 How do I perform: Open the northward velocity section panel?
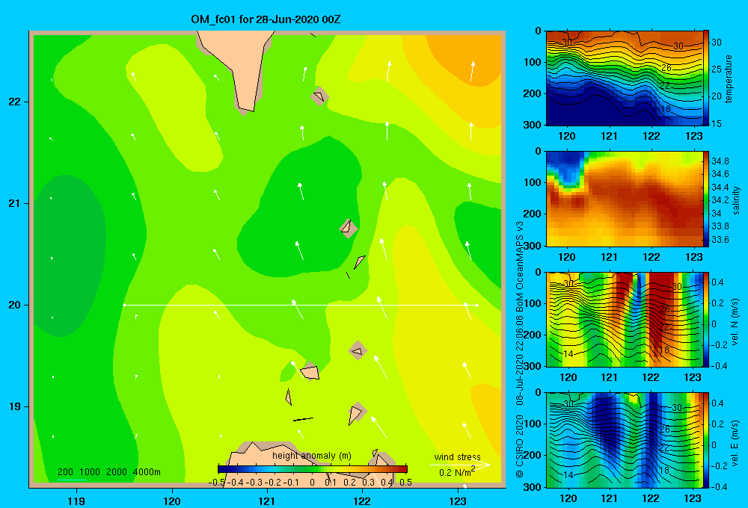point(625,319)
